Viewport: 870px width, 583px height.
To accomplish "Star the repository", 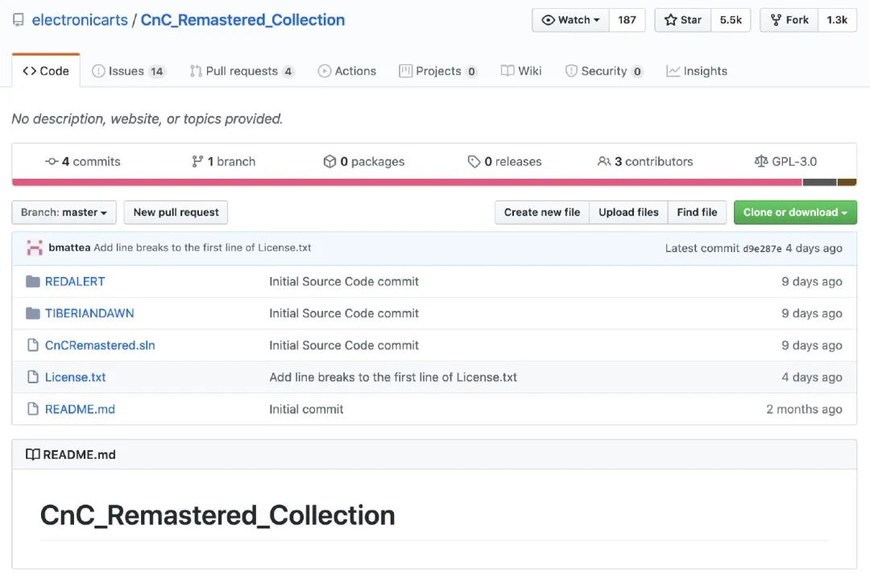I will pyautogui.click(x=683, y=20).
